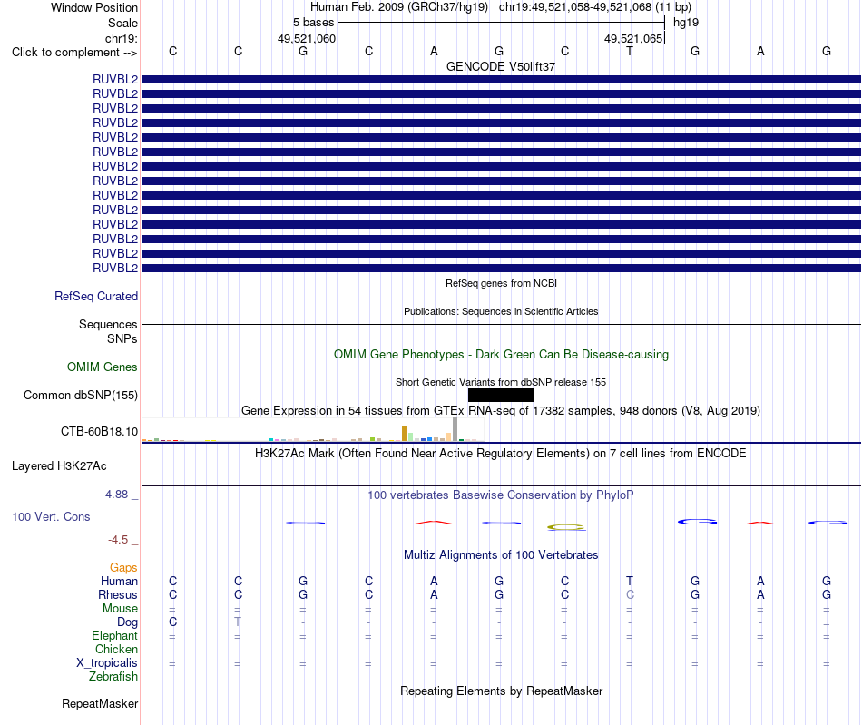The width and height of the screenshot is (862, 725).
Task: Click the 'Elephant' alignment row label
Action: [x=114, y=636]
